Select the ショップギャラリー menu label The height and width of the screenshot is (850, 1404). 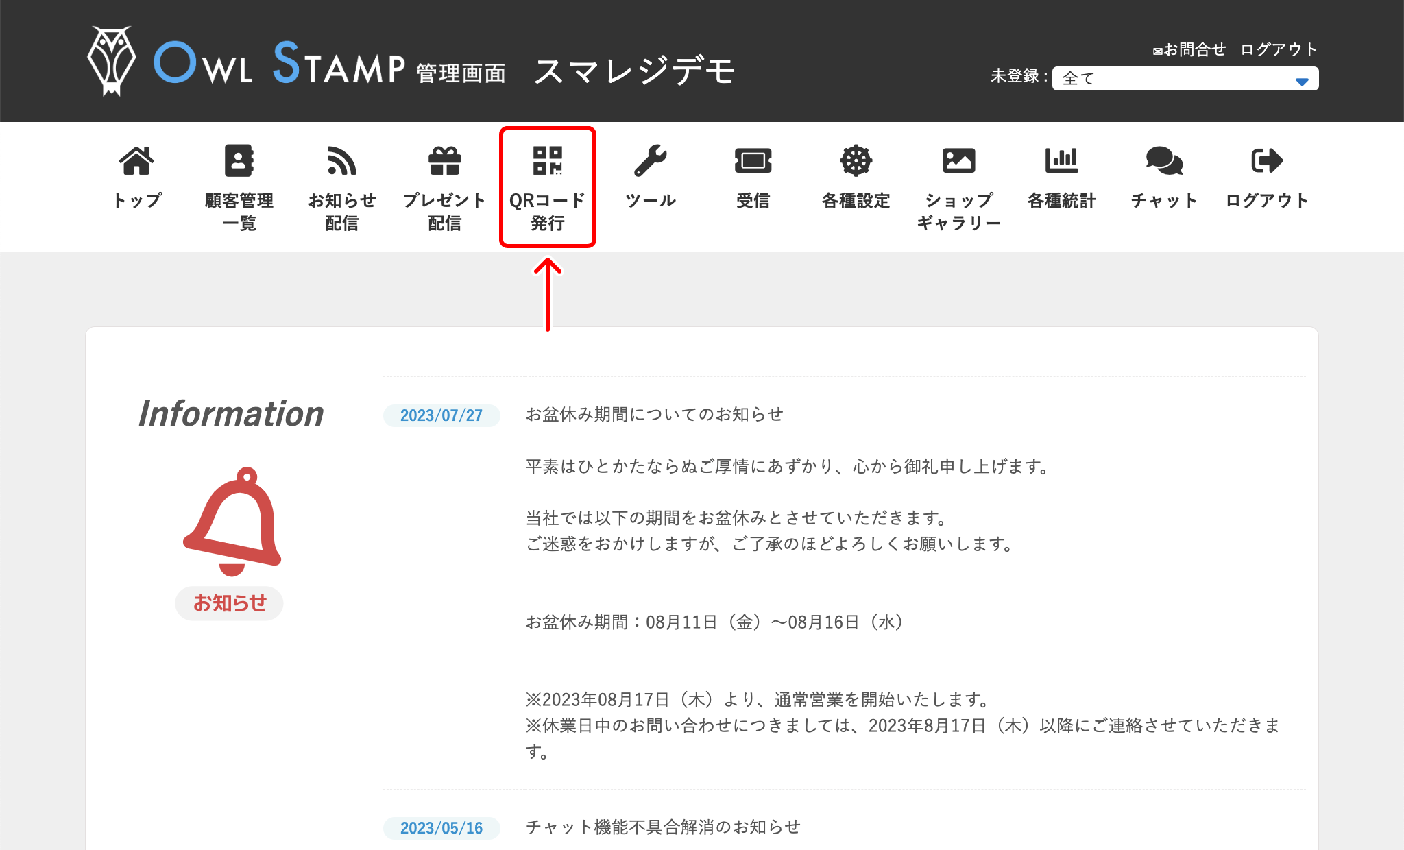(x=959, y=211)
